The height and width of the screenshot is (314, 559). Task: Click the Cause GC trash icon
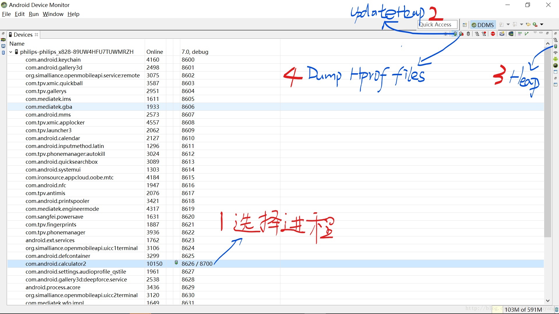468,34
